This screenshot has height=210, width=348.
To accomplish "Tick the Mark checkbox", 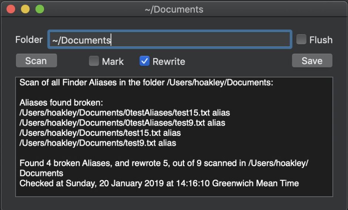I will click(94, 61).
